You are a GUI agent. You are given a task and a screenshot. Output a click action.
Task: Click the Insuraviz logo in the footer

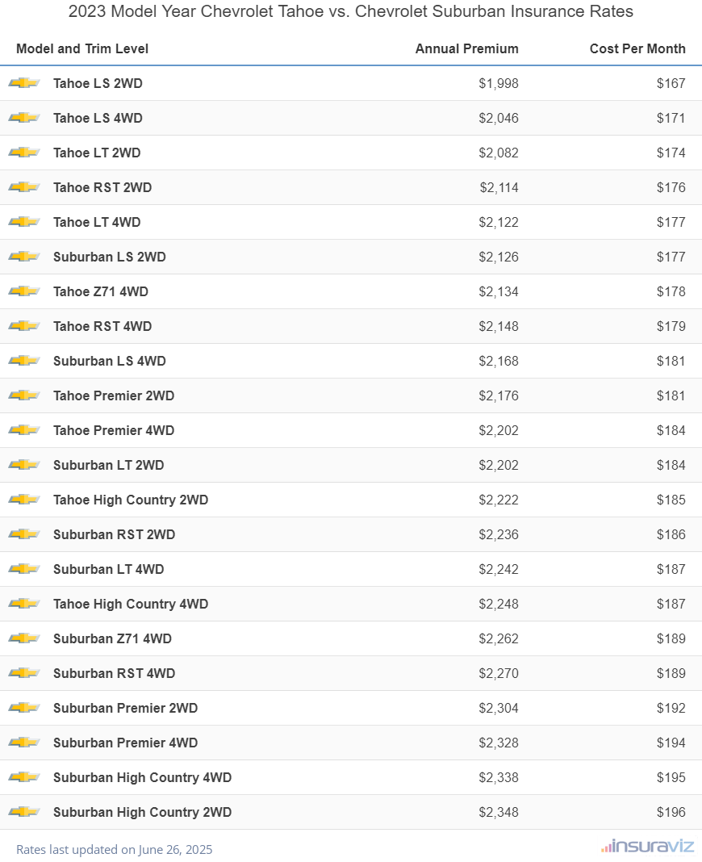coord(648,846)
